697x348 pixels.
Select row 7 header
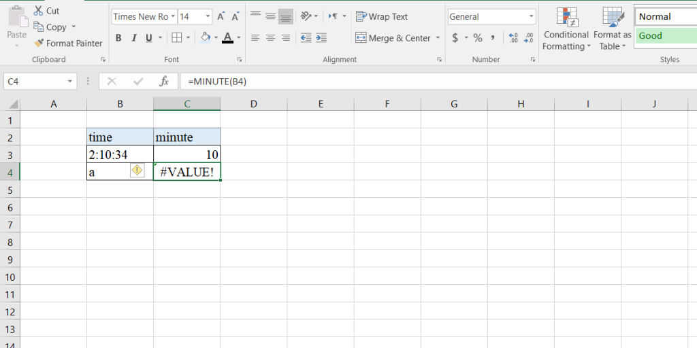pos(10,224)
